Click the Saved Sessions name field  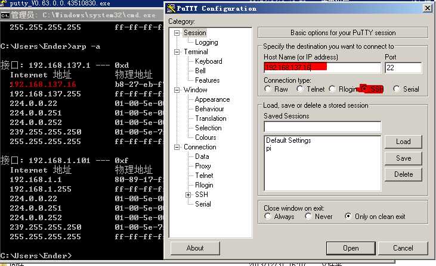click(322, 127)
